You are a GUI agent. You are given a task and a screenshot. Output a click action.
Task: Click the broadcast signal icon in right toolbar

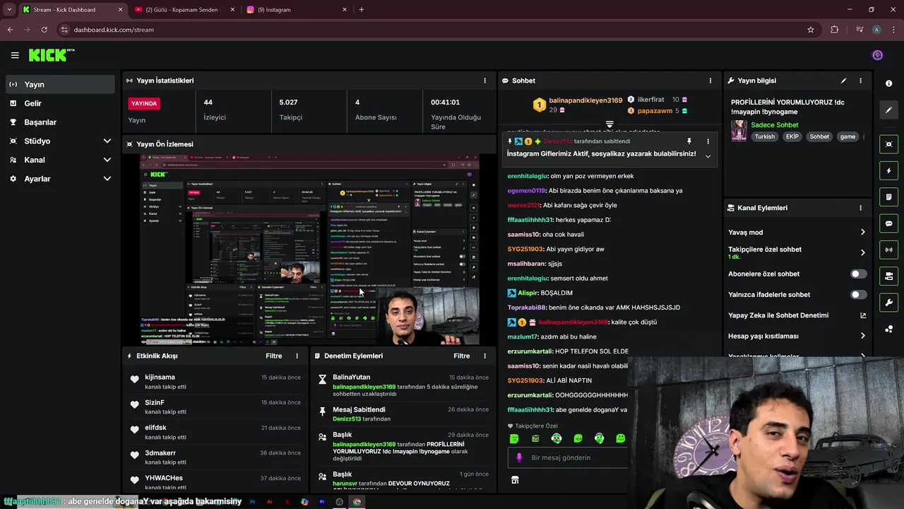888,250
